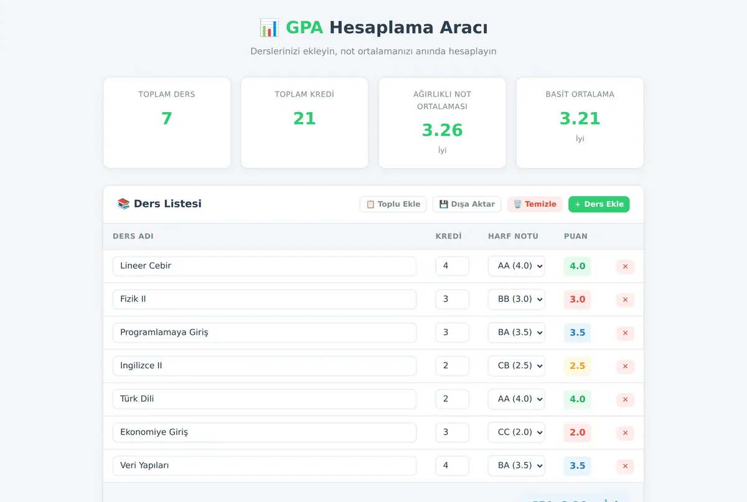Add a course with Ders Ekle

[599, 204]
